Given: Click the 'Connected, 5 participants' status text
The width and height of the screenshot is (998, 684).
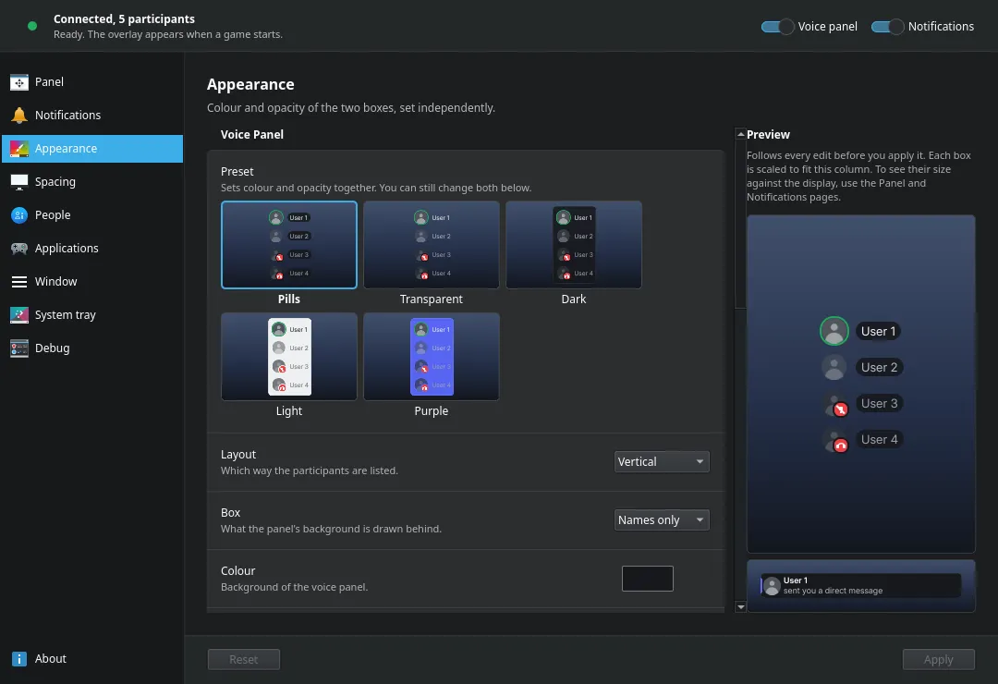Looking at the screenshot, I should [124, 19].
